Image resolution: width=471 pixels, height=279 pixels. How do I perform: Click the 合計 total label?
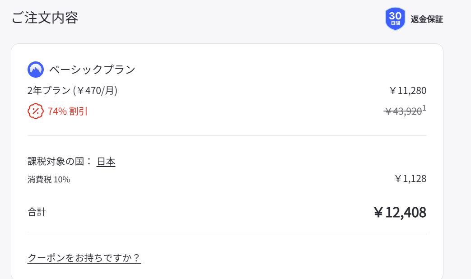coord(37,212)
